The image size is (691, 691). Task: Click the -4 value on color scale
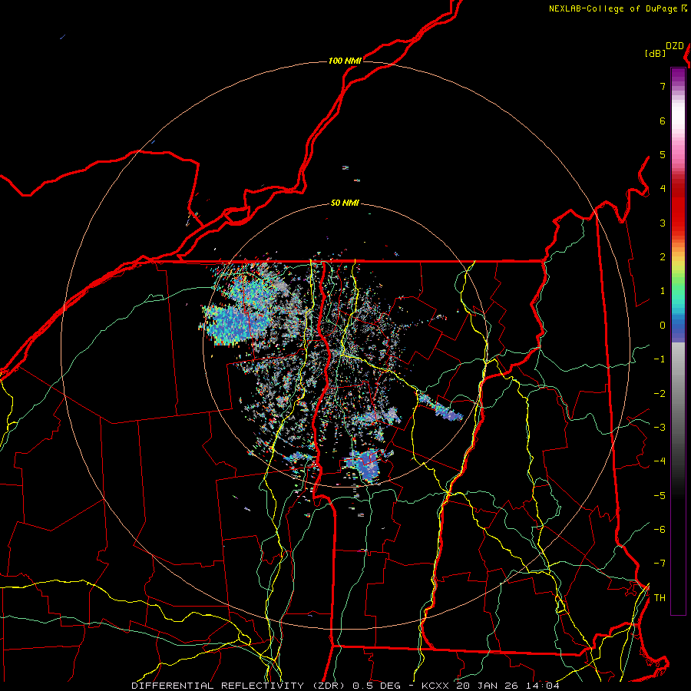(660, 461)
